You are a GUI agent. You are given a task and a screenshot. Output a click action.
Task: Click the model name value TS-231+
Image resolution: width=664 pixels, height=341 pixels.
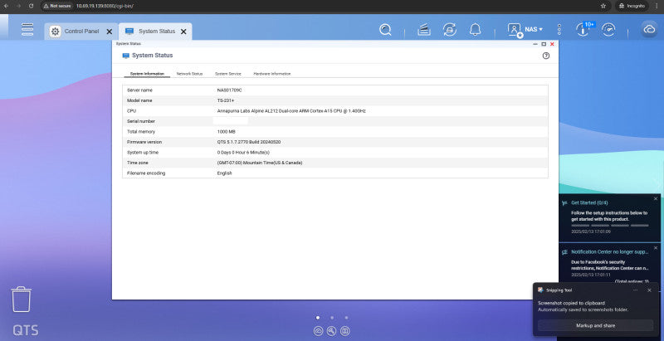point(225,100)
